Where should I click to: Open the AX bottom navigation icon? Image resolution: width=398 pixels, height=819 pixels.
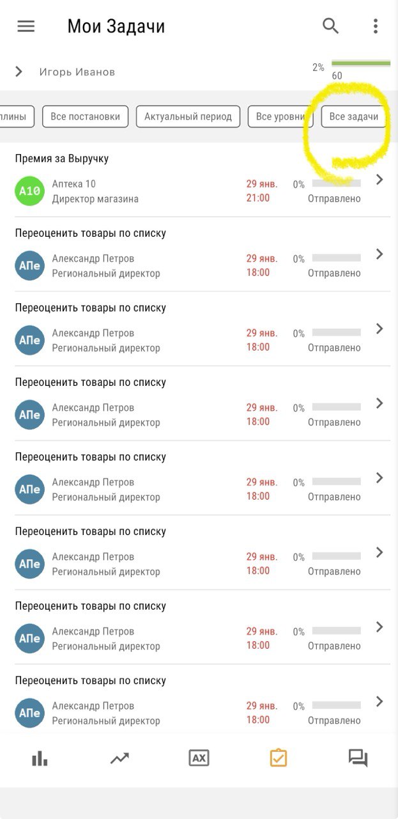click(199, 758)
